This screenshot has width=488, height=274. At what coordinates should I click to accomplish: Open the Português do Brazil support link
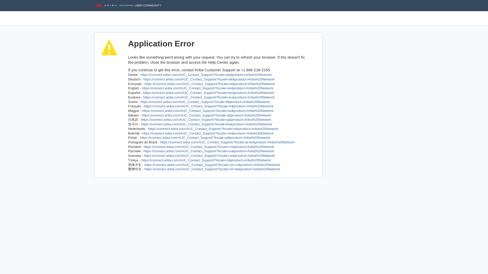click(x=227, y=142)
